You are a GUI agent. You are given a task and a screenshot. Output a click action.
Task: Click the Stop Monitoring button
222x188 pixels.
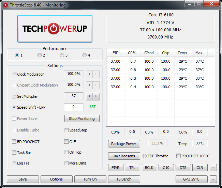(82, 119)
